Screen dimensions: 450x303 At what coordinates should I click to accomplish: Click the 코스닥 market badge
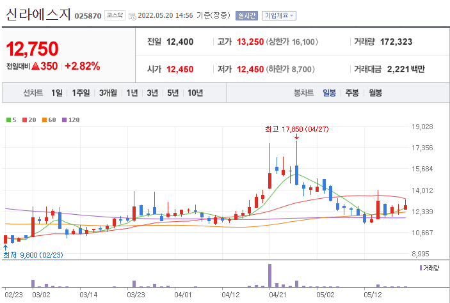click(115, 15)
